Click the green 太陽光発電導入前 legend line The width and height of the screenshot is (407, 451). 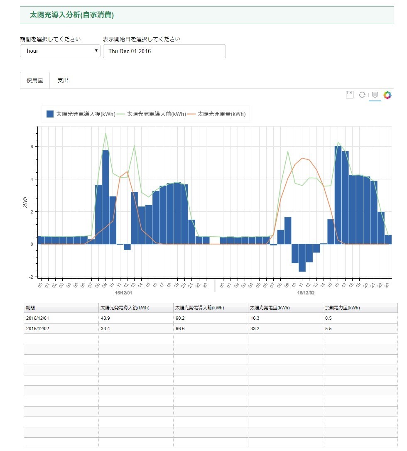121,114
